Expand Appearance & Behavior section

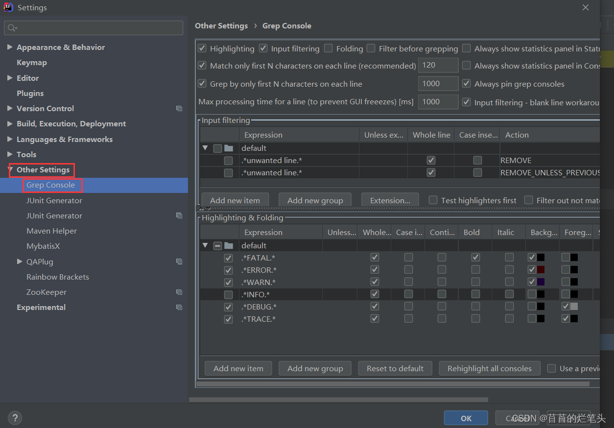tap(10, 47)
